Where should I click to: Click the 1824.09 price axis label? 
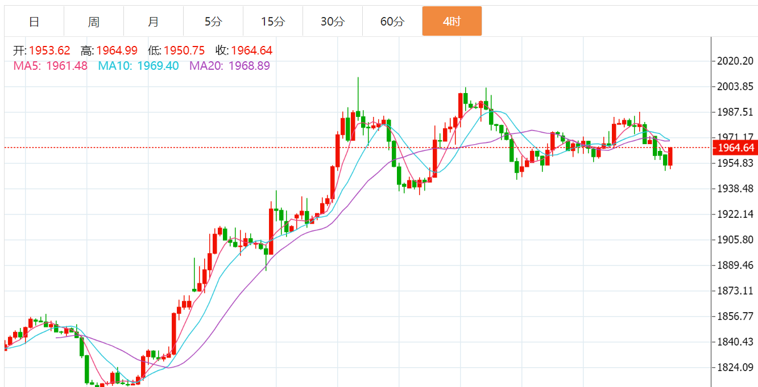tap(736, 367)
